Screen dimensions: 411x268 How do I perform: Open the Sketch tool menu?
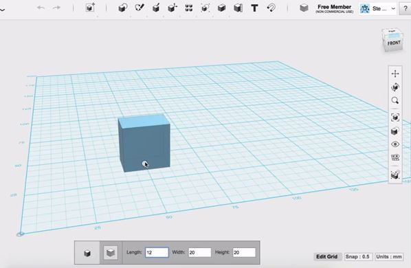140,8
